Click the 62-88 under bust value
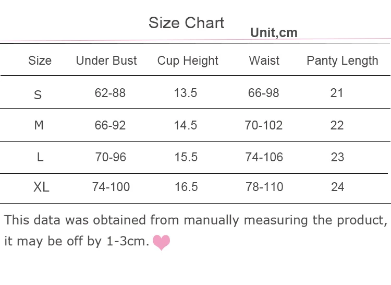Image resolution: width=391 pixels, height=285 pixels. (x=110, y=93)
